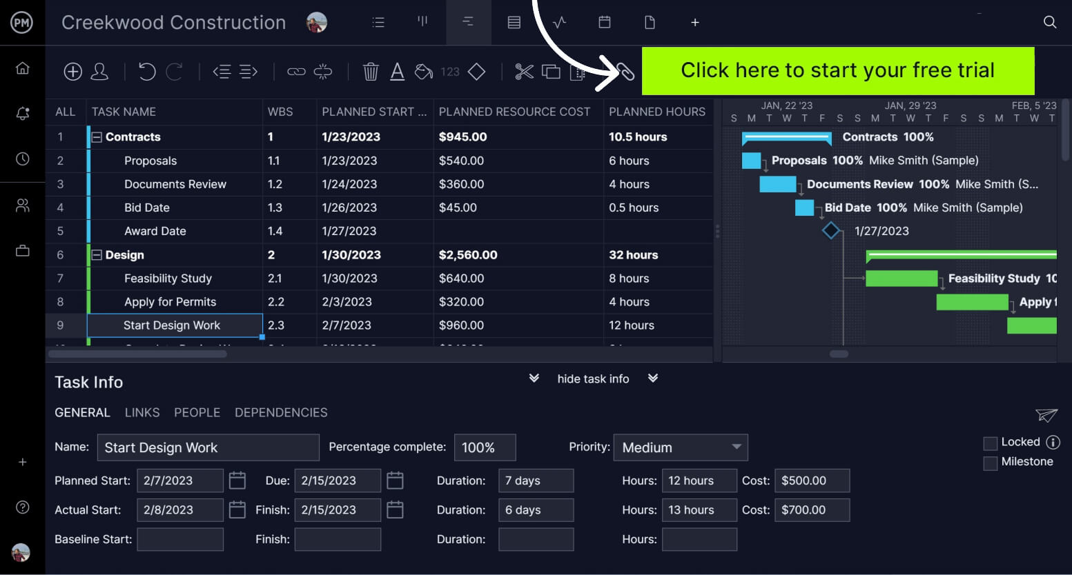Open the Due date calendar picker
The width and height of the screenshot is (1072, 575).
pyautogui.click(x=395, y=481)
